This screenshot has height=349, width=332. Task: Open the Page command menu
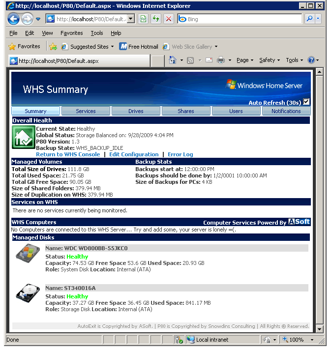coord(245,60)
